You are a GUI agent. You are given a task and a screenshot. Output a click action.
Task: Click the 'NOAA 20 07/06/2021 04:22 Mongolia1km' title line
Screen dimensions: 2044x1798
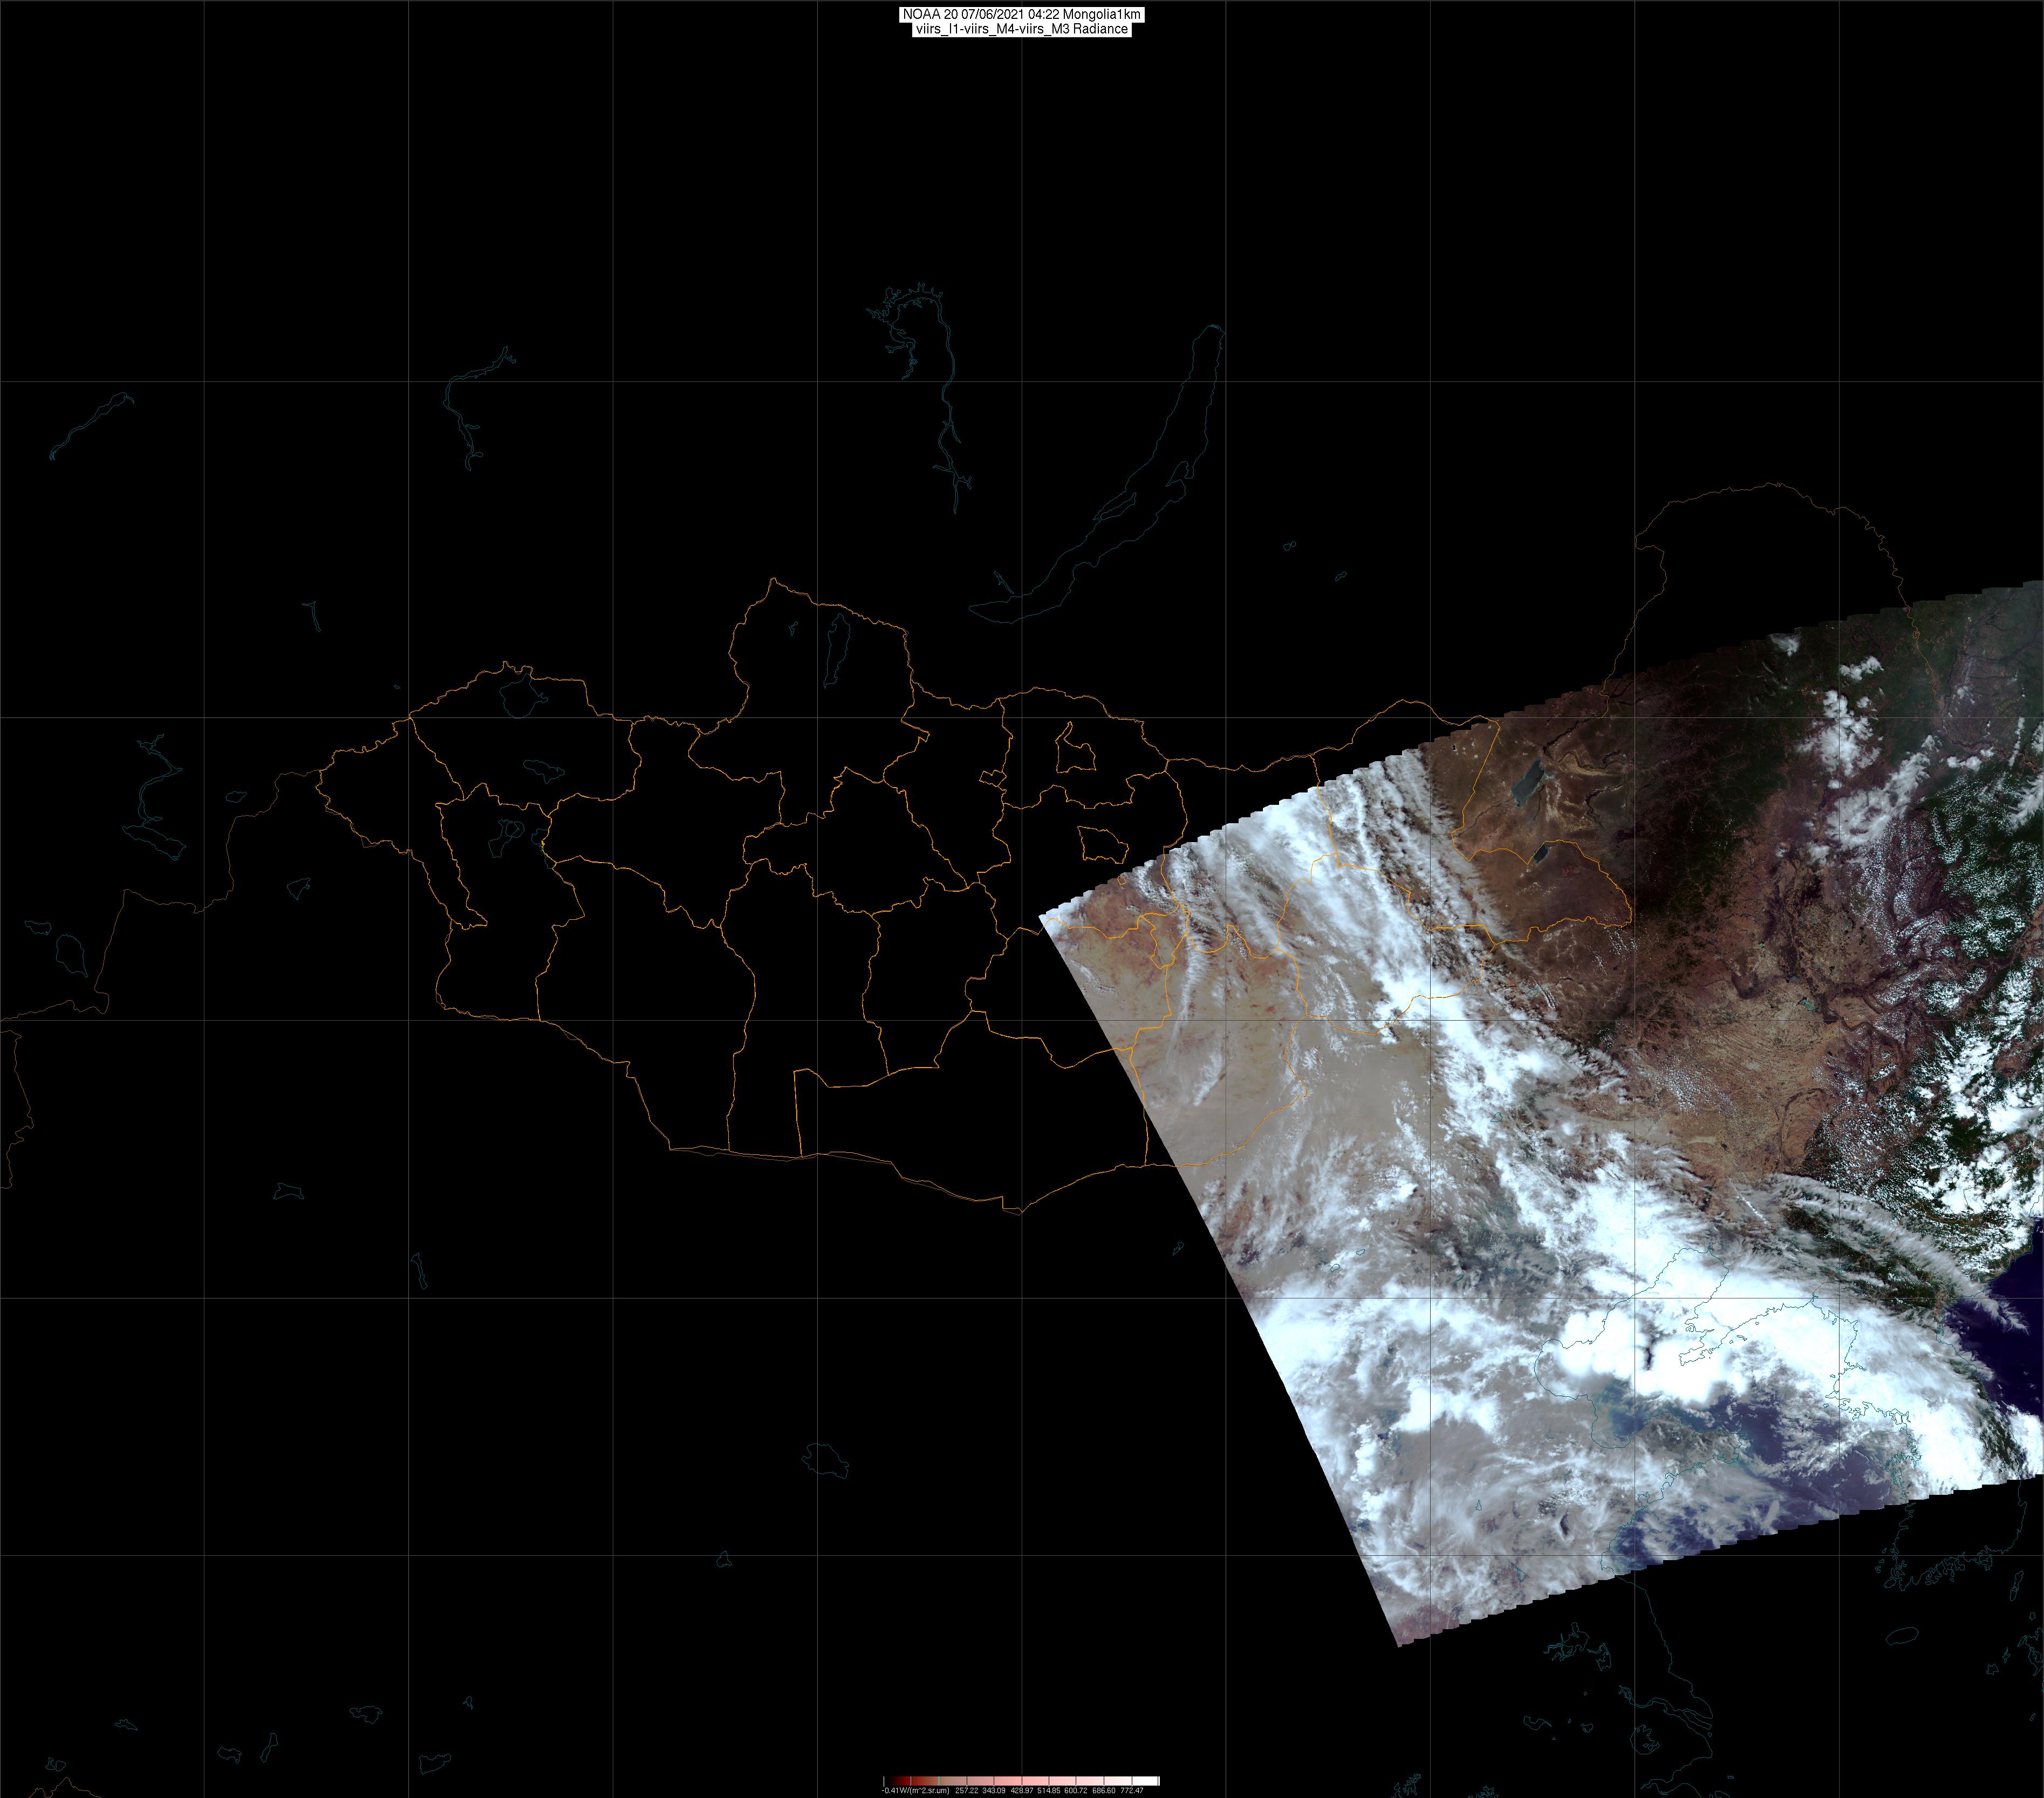(1021, 14)
